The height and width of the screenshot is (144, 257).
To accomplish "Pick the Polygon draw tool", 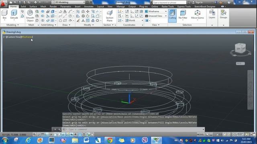I will pyautogui.click(x=61, y=20).
